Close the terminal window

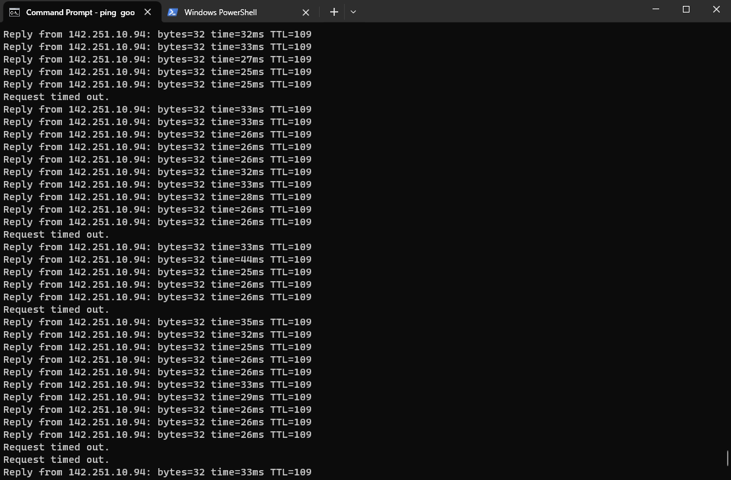pyautogui.click(x=716, y=9)
